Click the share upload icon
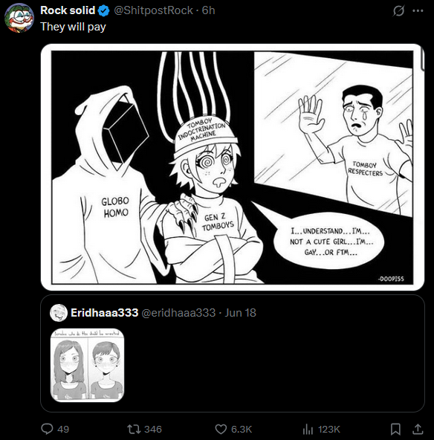 point(418,429)
